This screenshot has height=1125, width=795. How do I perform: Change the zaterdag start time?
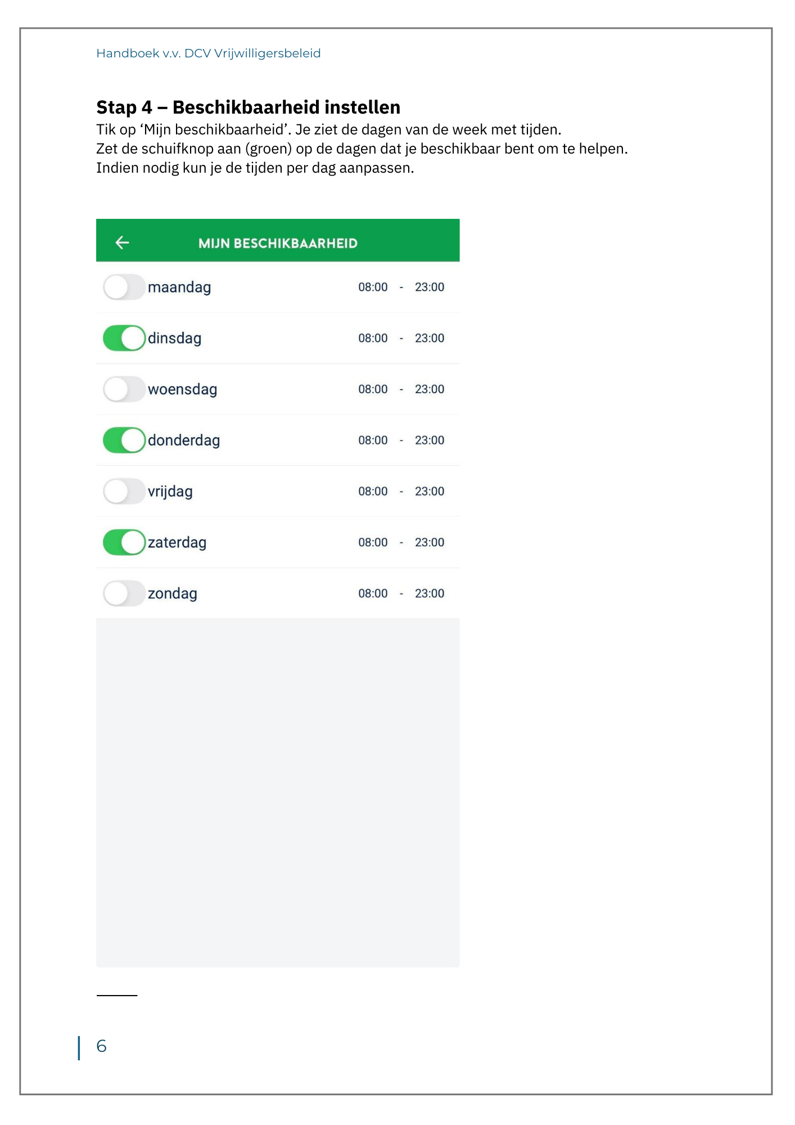373,542
